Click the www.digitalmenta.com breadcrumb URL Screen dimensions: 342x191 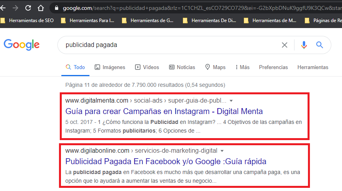(146, 101)
